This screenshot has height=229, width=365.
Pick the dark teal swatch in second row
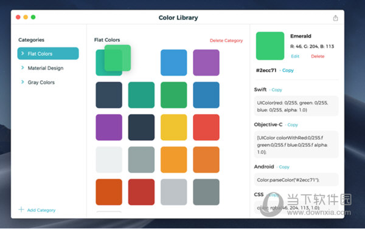[141, 95]
